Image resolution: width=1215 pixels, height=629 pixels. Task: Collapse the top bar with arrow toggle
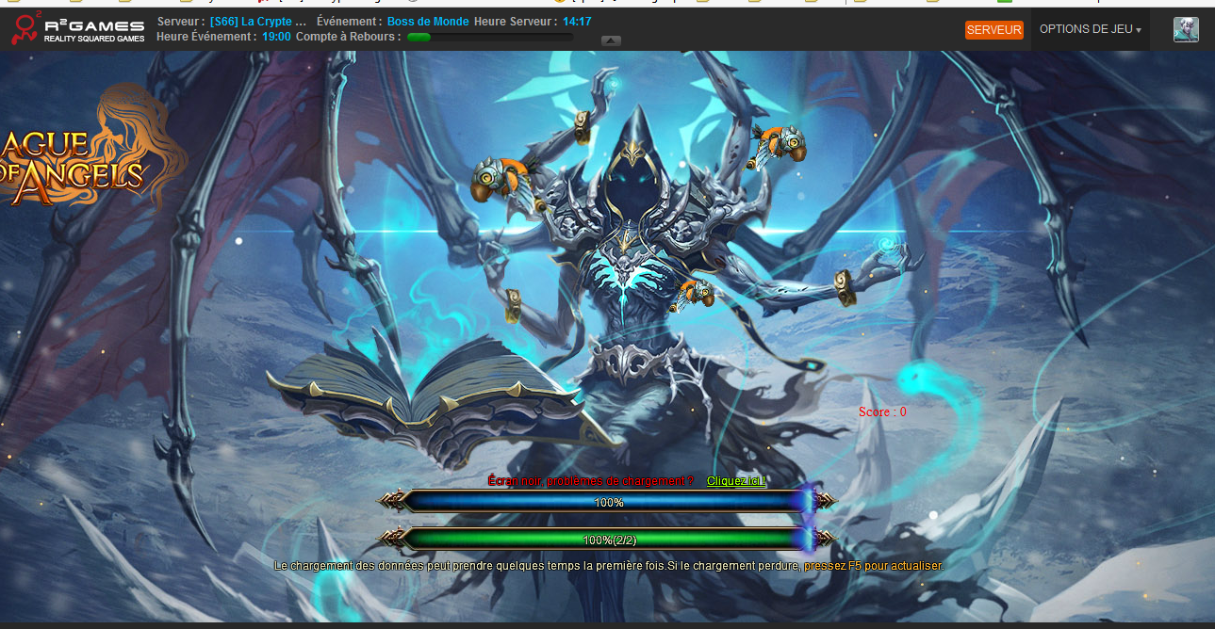[611, 40]
